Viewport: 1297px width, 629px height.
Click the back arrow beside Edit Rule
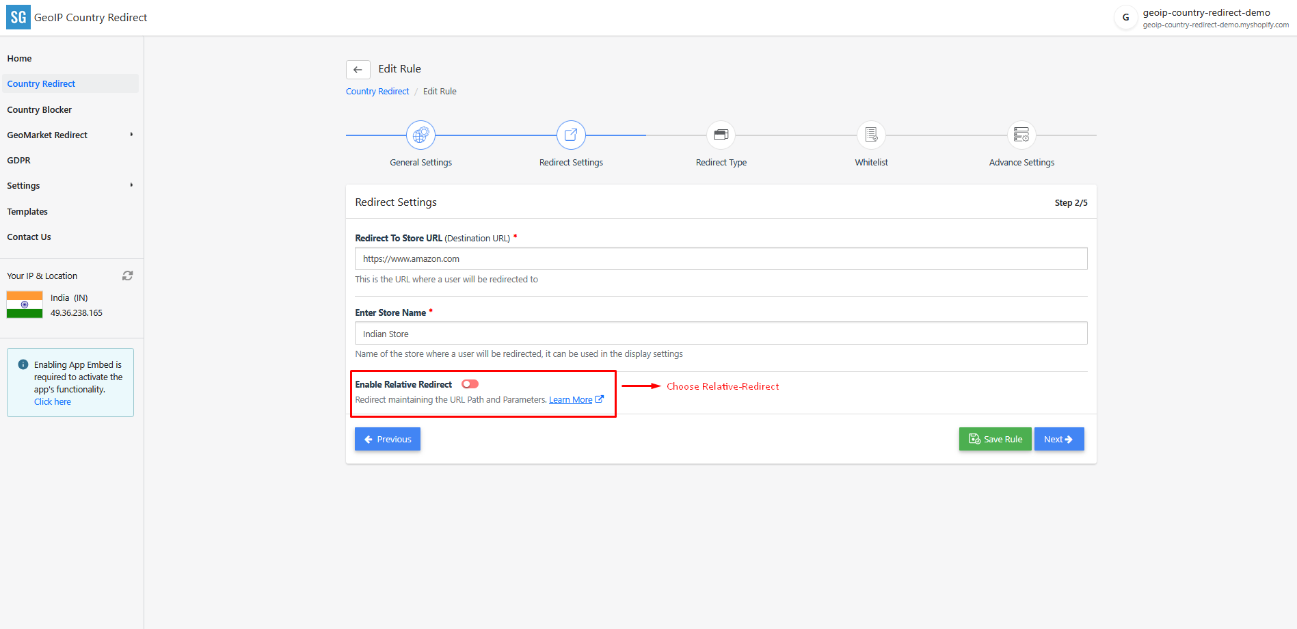click(x=358, y=70)
